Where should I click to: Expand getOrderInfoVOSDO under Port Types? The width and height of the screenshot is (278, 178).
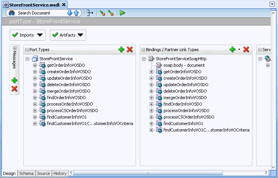(x=35, y=66)
